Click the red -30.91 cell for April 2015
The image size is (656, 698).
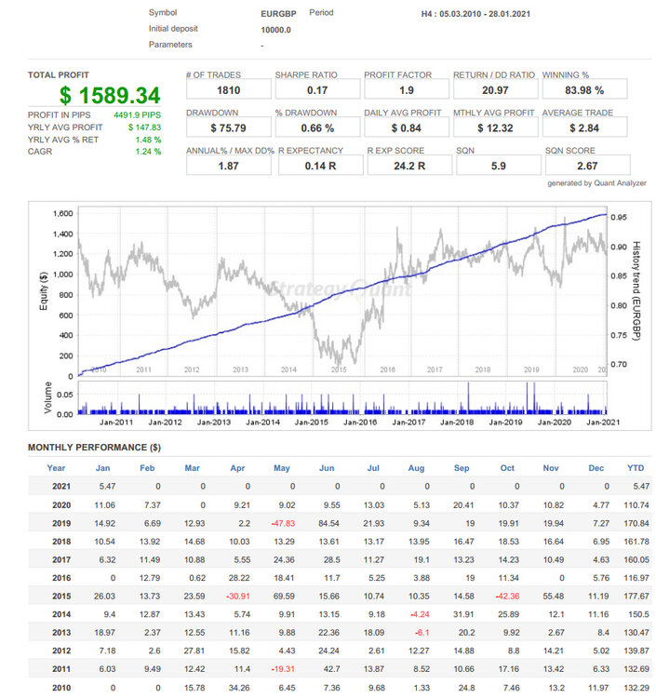(238, 596)
